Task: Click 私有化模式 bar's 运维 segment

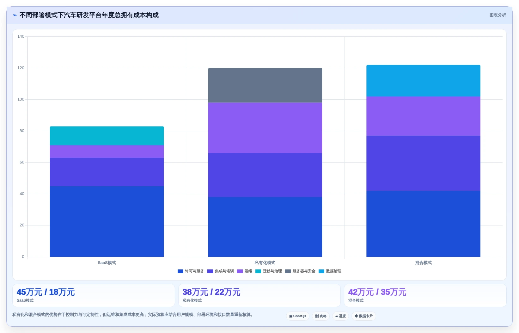Action: pos(265,128)
